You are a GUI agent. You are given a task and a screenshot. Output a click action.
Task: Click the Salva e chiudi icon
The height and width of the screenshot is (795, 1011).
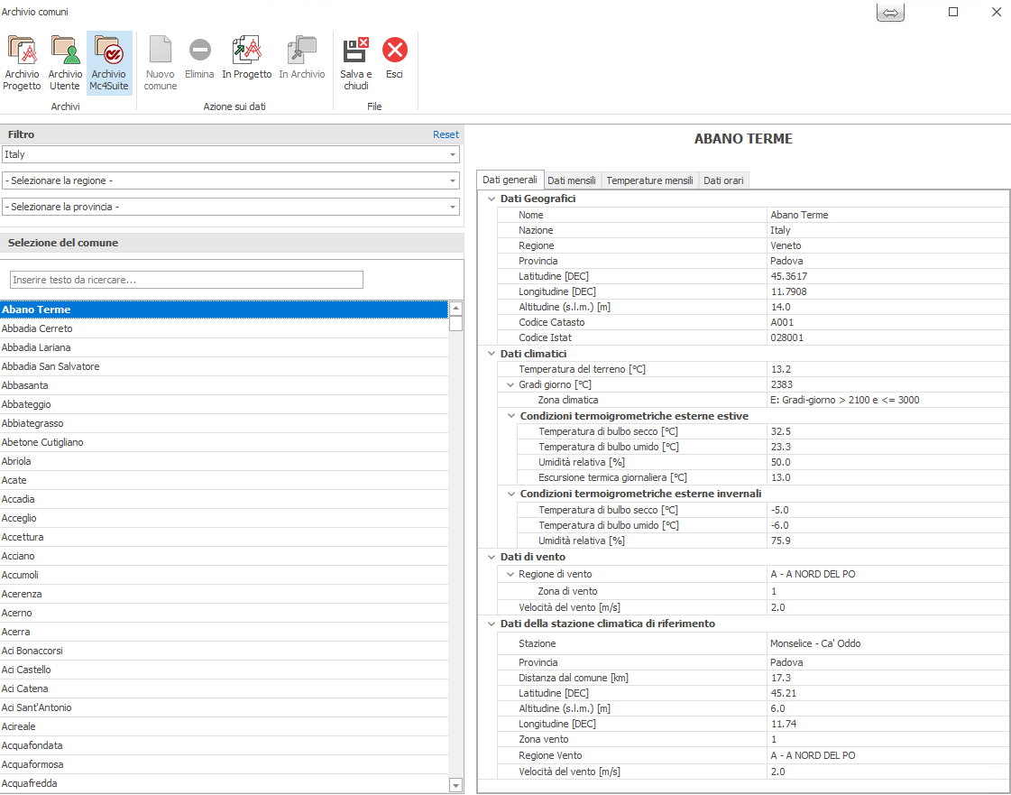click(355, 61)
